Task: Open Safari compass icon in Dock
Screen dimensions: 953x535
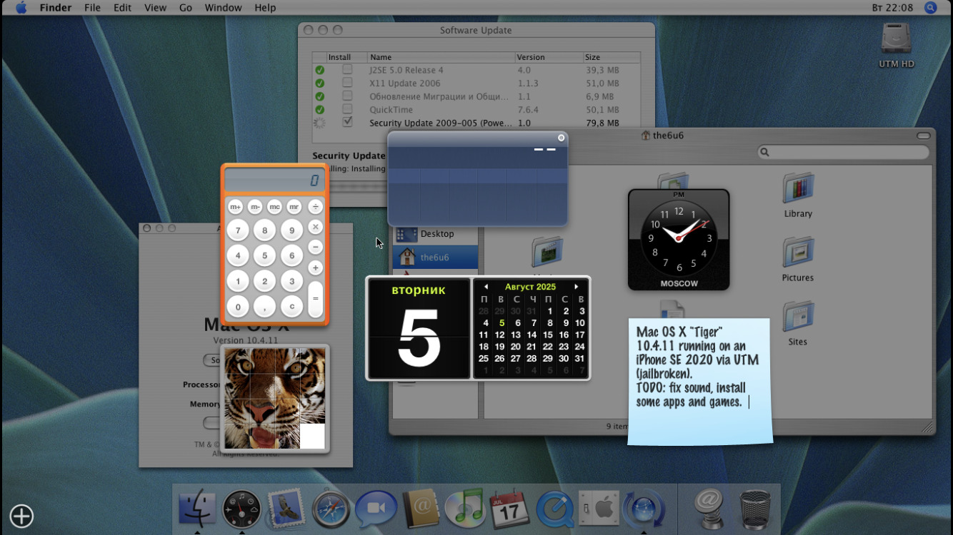Action: [331, 509]
